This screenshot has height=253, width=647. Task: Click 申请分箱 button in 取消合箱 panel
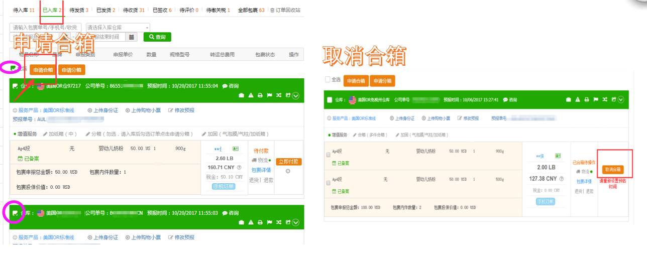pyautogui.click(x=382, y=81)
